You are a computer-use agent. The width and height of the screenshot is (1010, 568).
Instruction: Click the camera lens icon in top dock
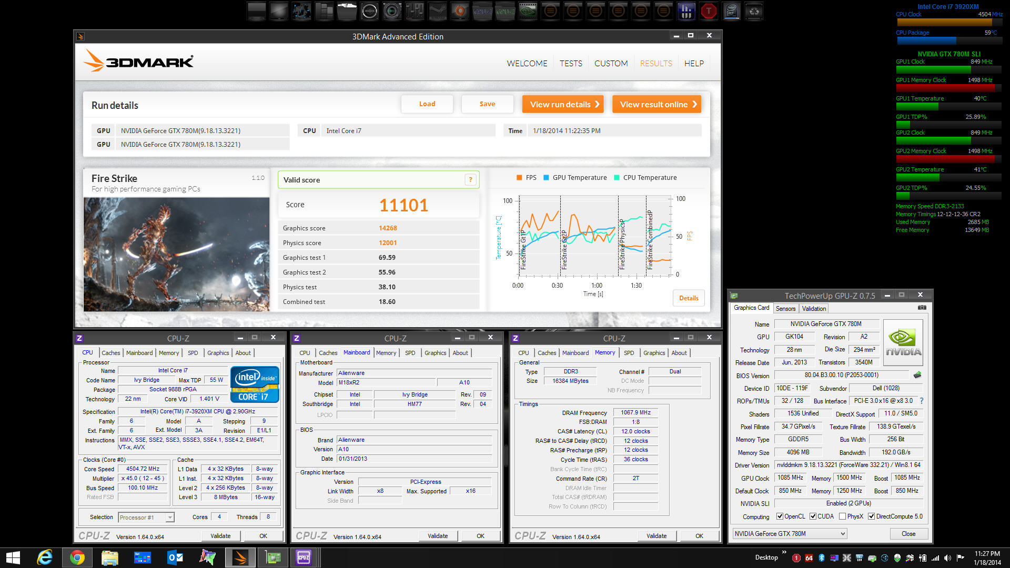pyautogui.click(x=392, y=11)
